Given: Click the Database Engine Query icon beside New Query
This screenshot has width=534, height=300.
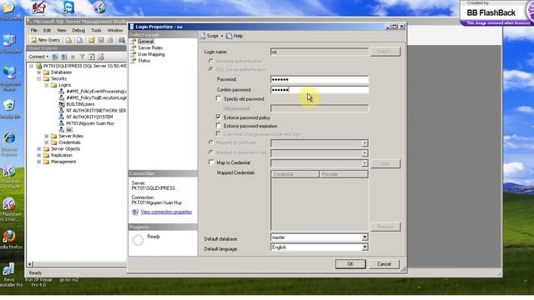Looking at the screenshot, I should click(68, 40).
